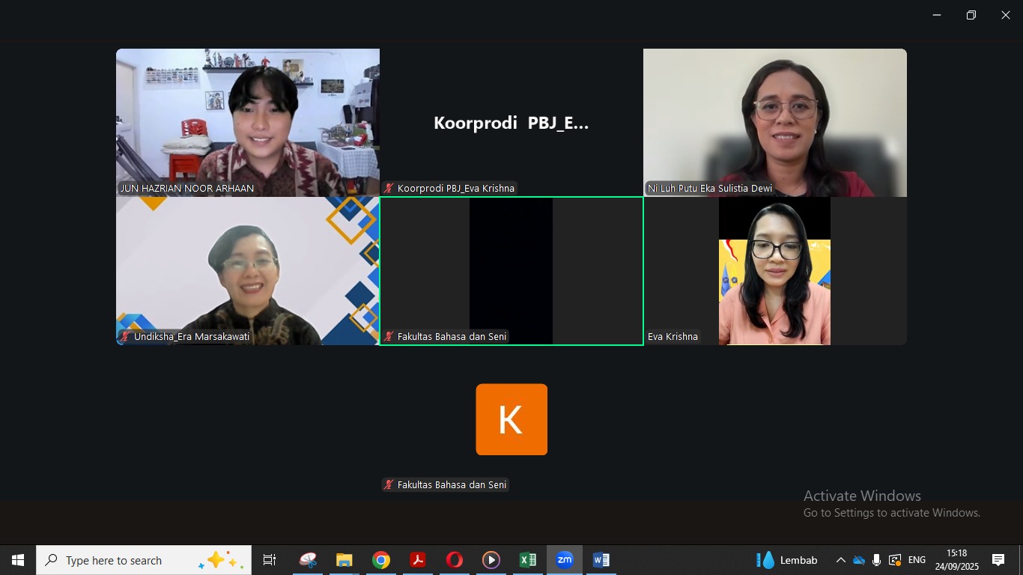Launch Google Chrome from taskbar
Screen dimensions: 1023x575
pyautogui.click(x=381, y=560)
